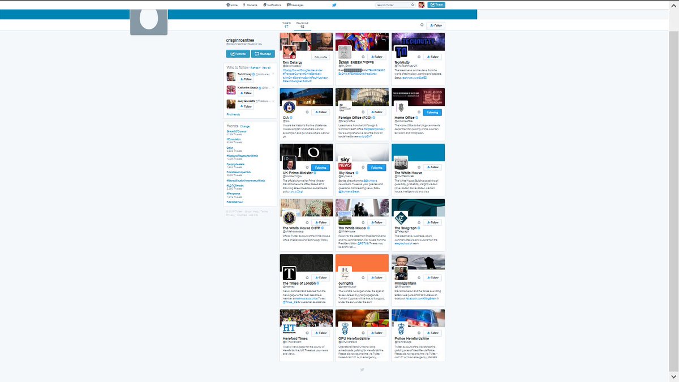The width and height of the screenshot is (679, 382).
Task: Refresh the Who to follow suggestions
Action: pyautogui.click(x=255, y=67)
